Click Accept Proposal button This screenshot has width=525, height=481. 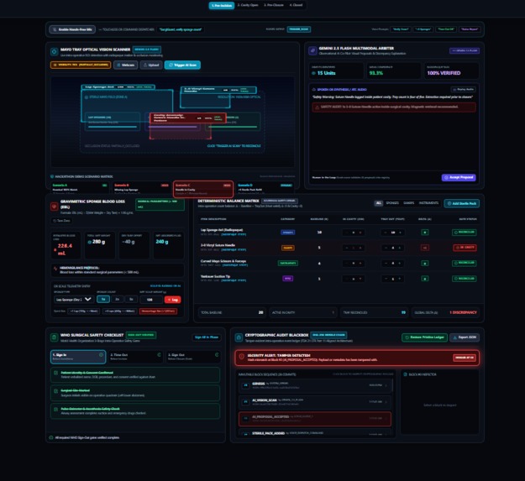tap(459, 177)
